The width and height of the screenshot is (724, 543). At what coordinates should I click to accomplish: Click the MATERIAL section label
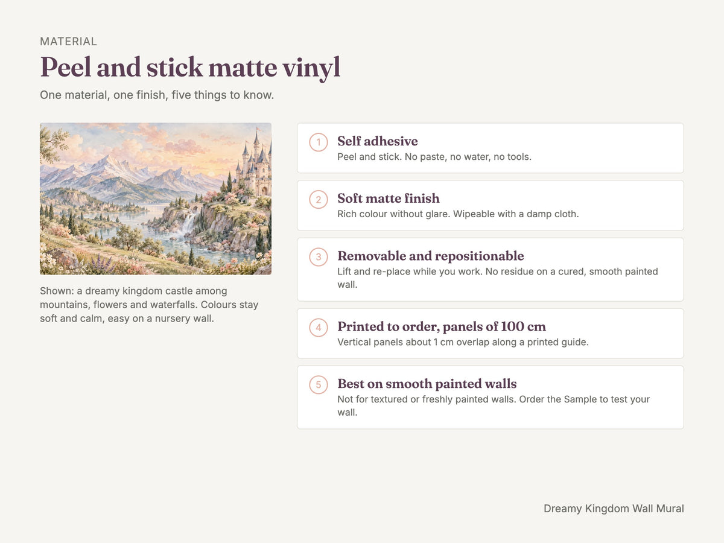click(x=68, y=42)
